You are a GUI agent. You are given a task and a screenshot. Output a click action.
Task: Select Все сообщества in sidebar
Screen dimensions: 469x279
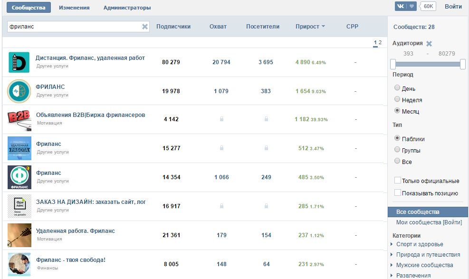click(x=428, y=212)
